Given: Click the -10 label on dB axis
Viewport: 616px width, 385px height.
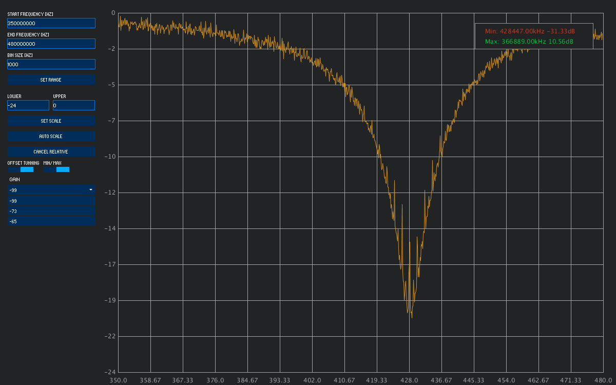Looking at the screenshot, I should click(109, 157).
